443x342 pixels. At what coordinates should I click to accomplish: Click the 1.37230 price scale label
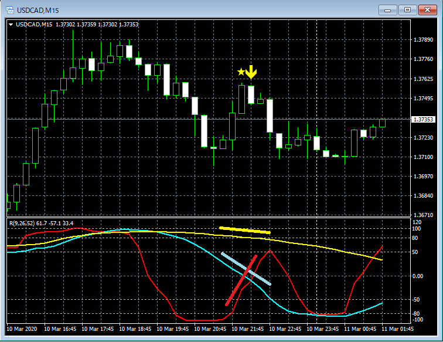(423, 137)
